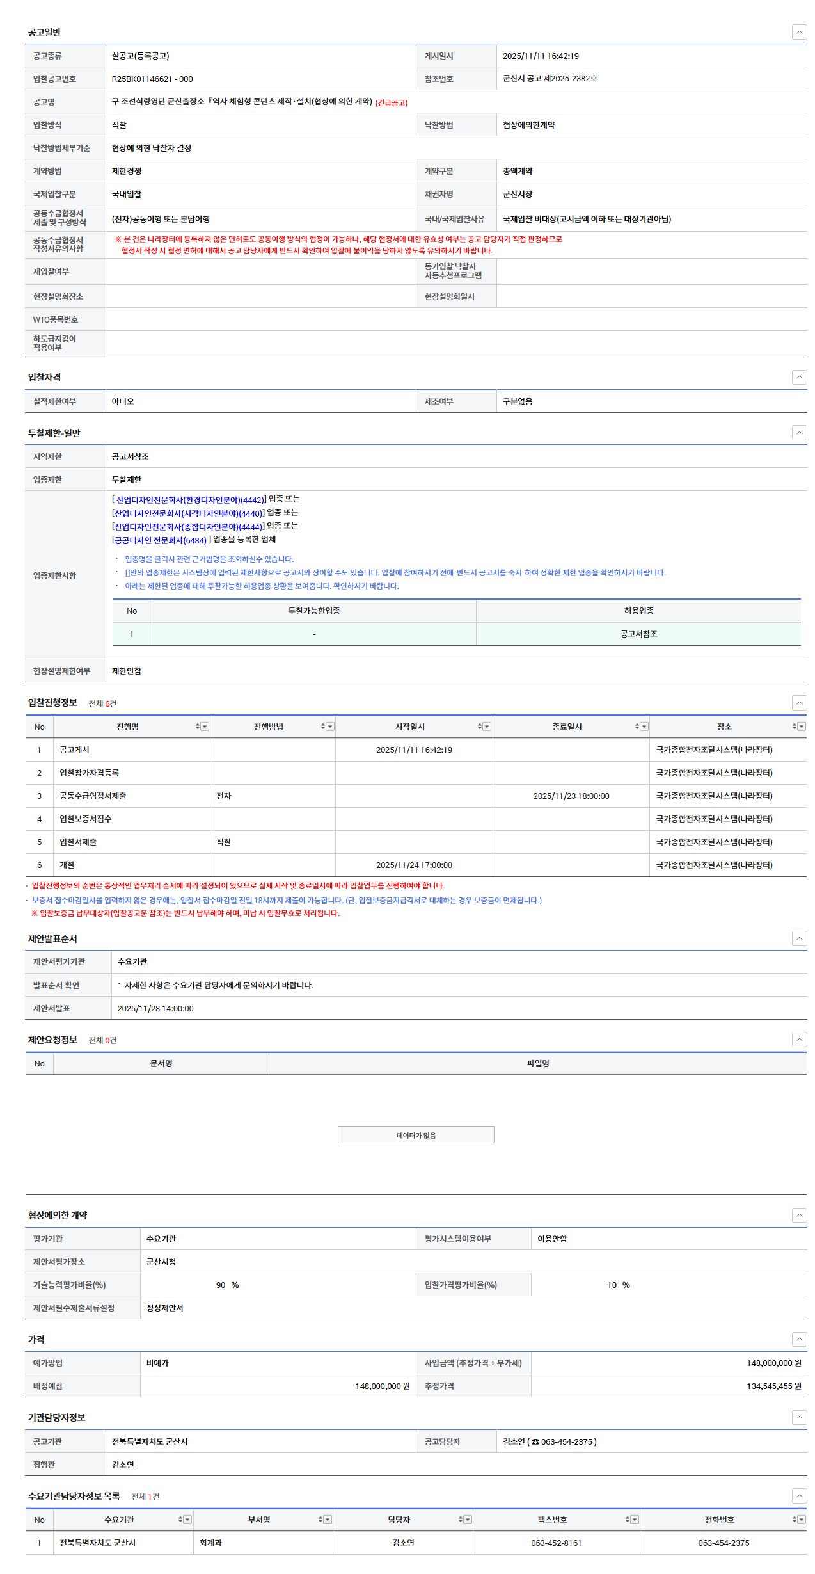Viewport: 815px width, 1574px height.
Task: Click the sort arrows in the 담당자 column header
Action: (x=461, y=1520)
